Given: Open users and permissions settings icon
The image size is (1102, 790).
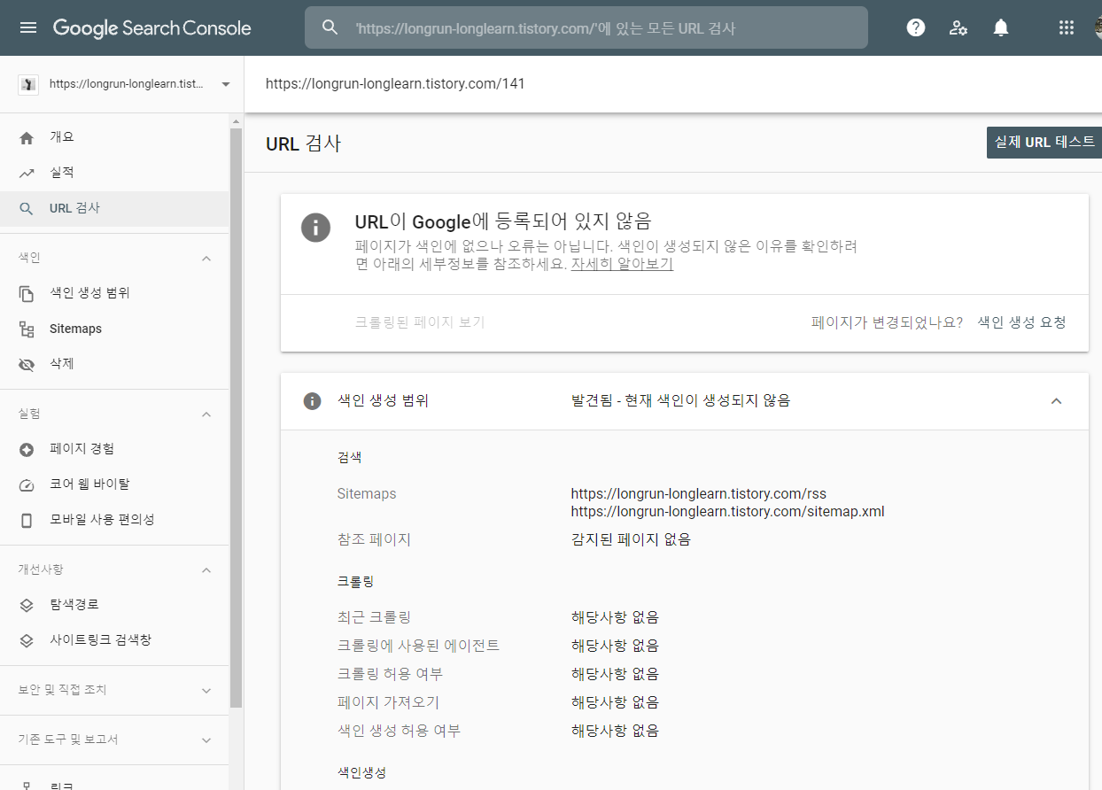Looking at the screenshot, I should point(958,27).
